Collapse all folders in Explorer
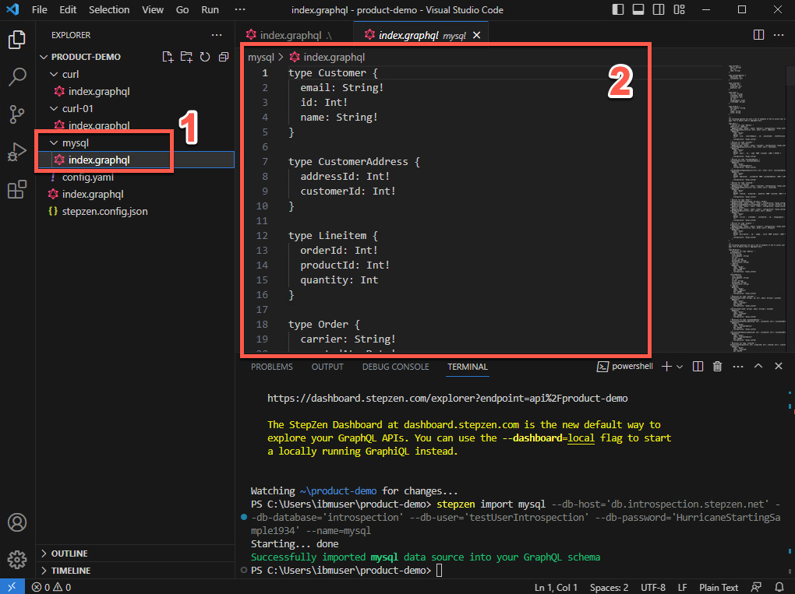Viewport: 795px width, 594px height. (224, 57)
